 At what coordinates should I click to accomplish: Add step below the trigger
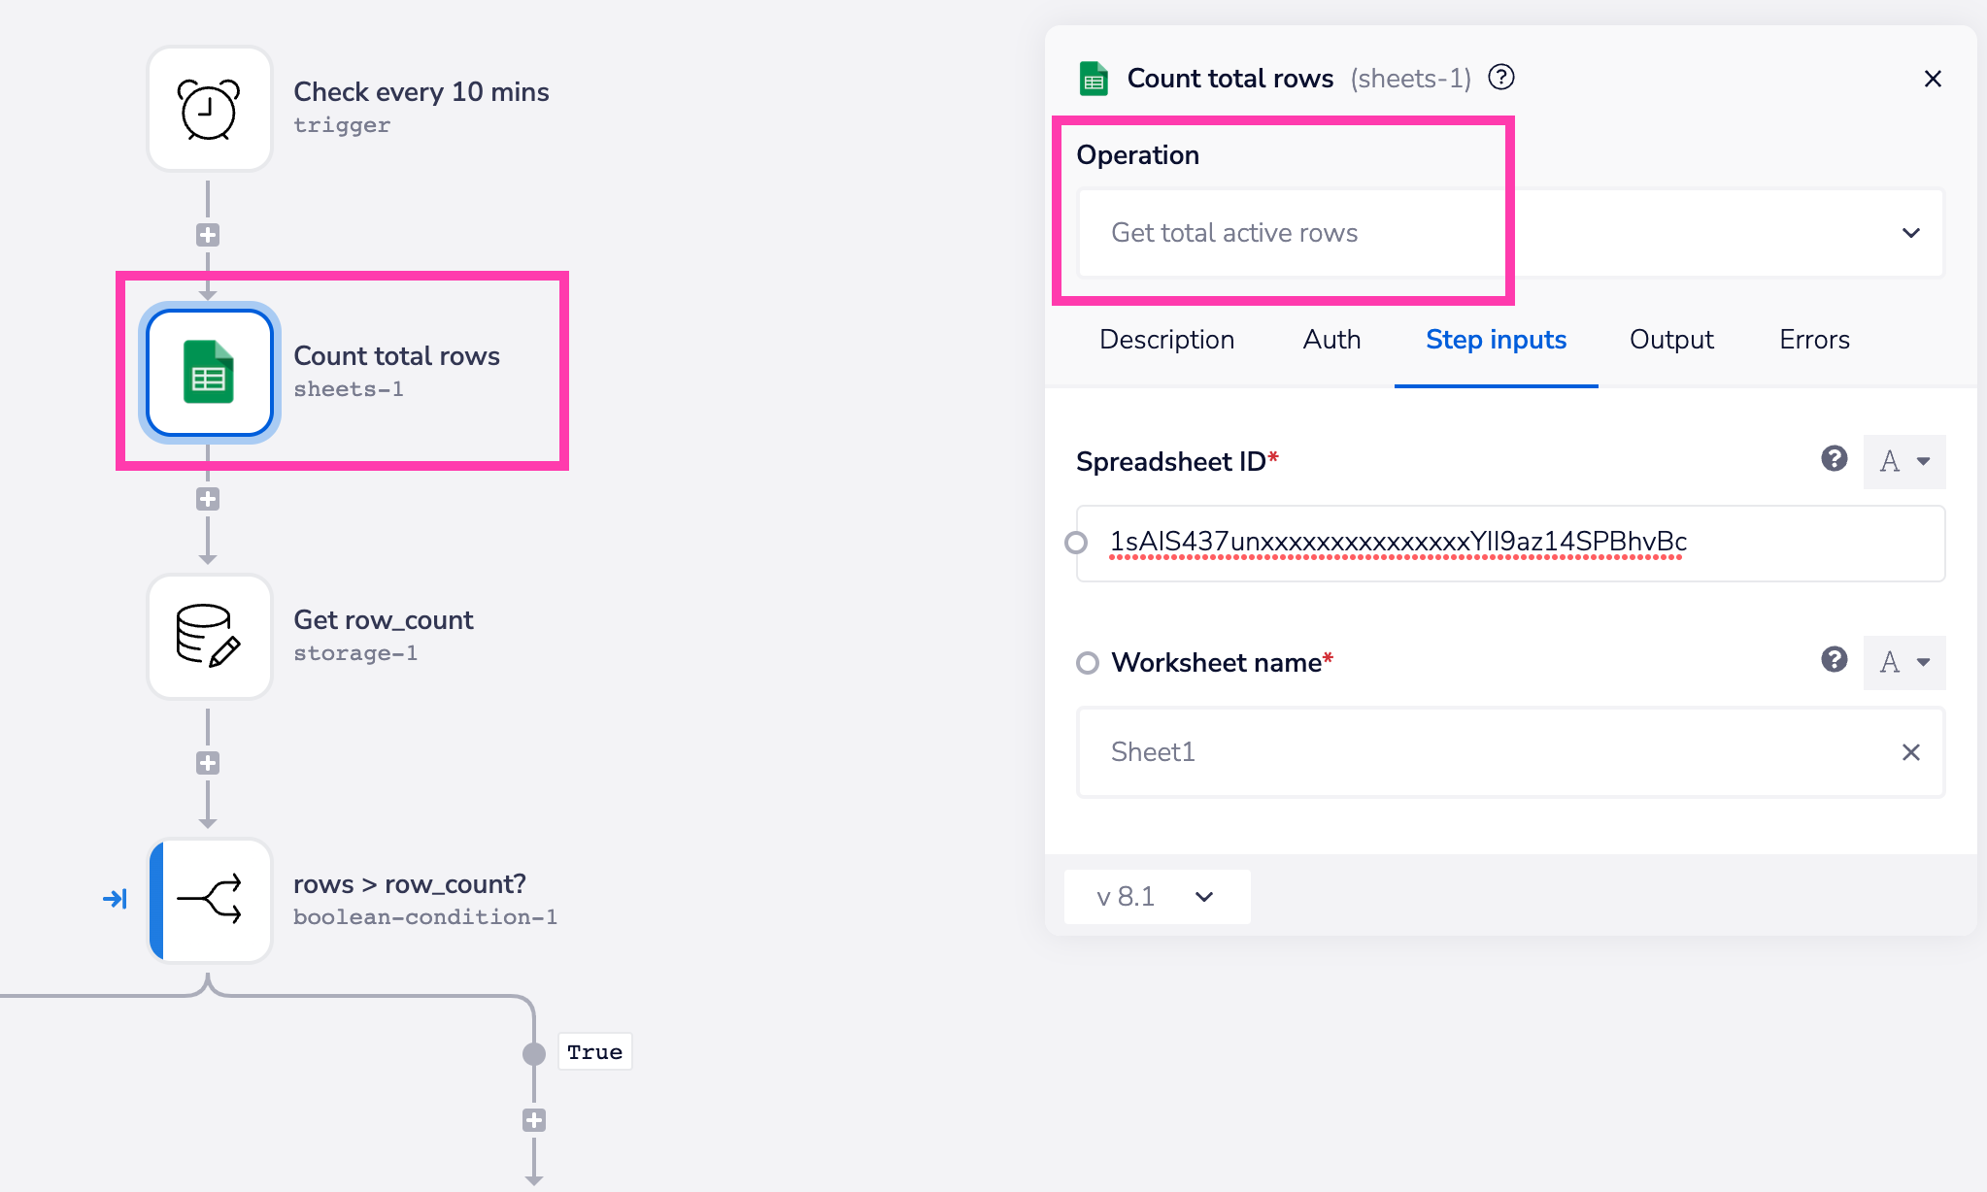[x=208, y=235]
